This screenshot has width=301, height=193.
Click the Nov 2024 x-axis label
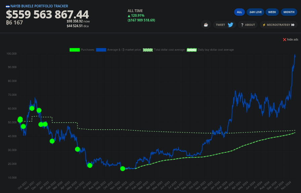tap(287, 186)
